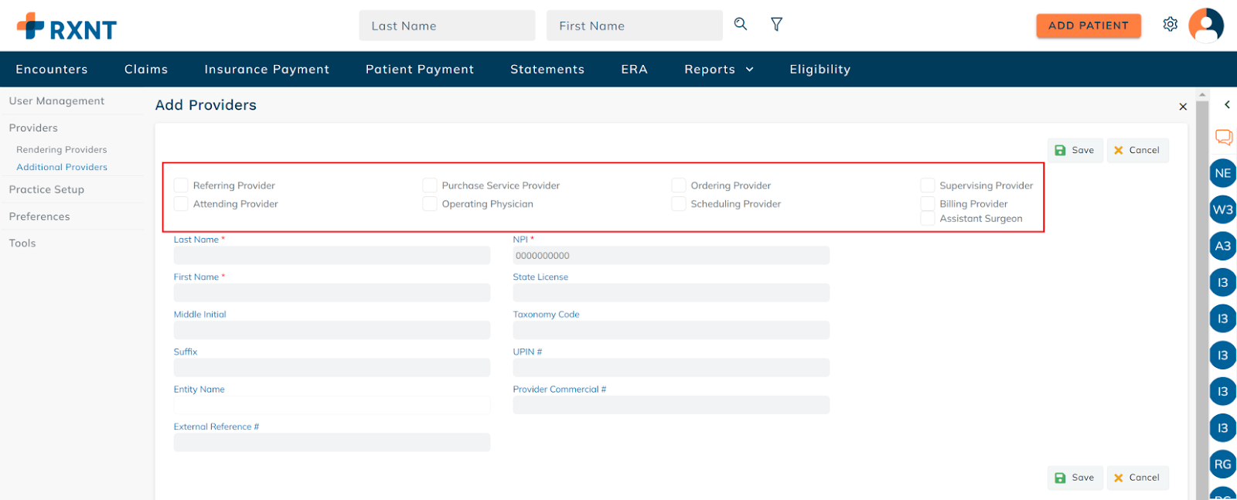Open the Claims tab
1237x500 pixels.
[x=146, y=70]
